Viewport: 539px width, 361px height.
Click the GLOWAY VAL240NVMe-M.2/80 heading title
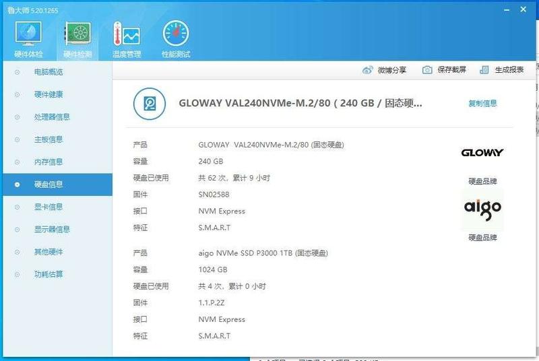click(300, 102)
